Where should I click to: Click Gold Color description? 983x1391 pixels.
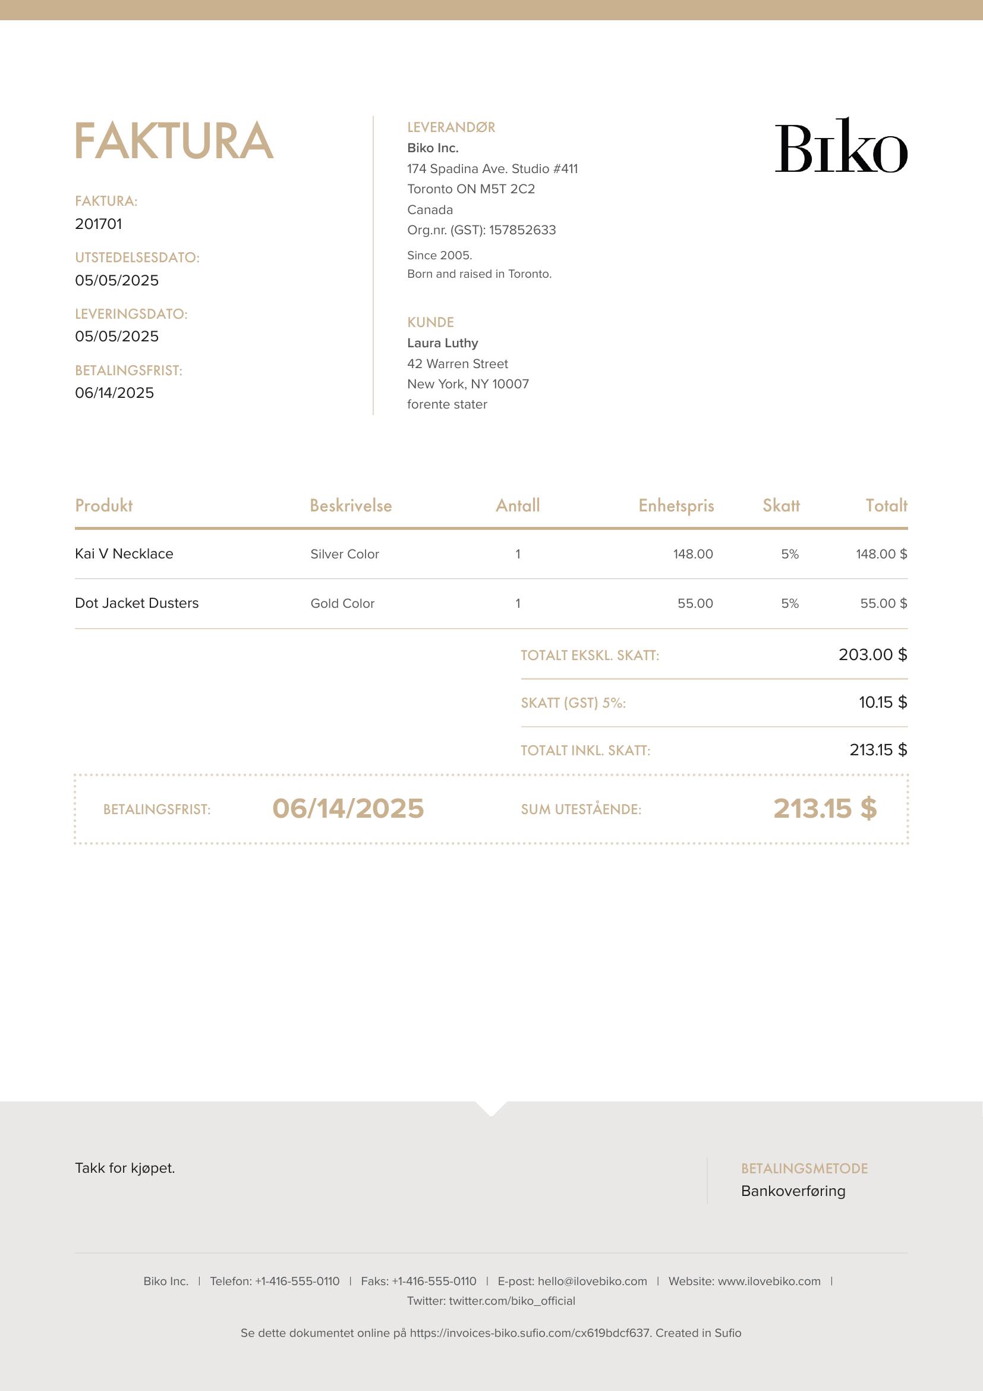pyautogui.click(x=342, y=604)
